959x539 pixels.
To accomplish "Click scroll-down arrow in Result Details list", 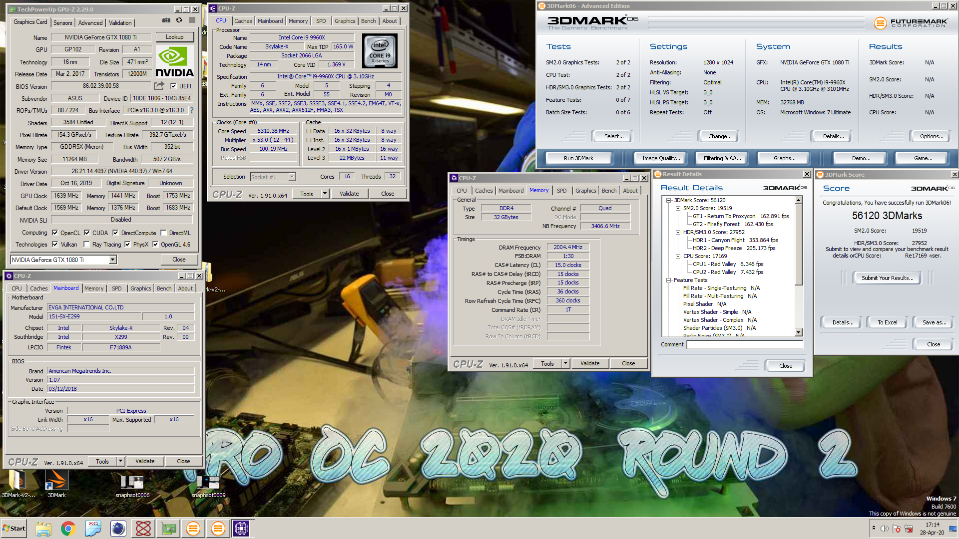I will pyautogui.click(x=798, y=332).
